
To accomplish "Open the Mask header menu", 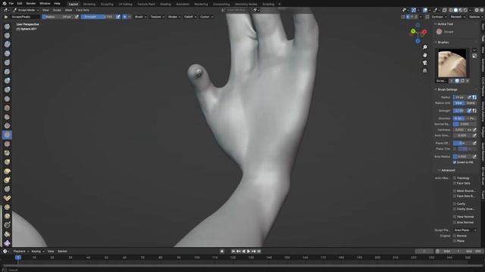I will point(68,10).
